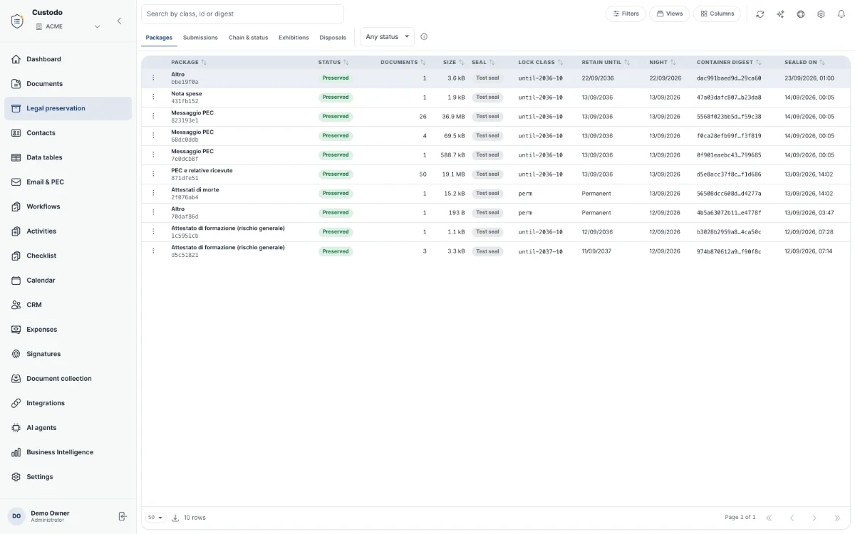Open Workflows in sidebar
This screenshot has height=534, width=855.
68,206
